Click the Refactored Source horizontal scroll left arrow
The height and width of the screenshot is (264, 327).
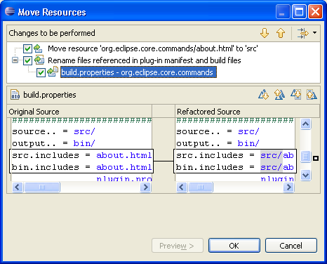click(x=182, y=187)
